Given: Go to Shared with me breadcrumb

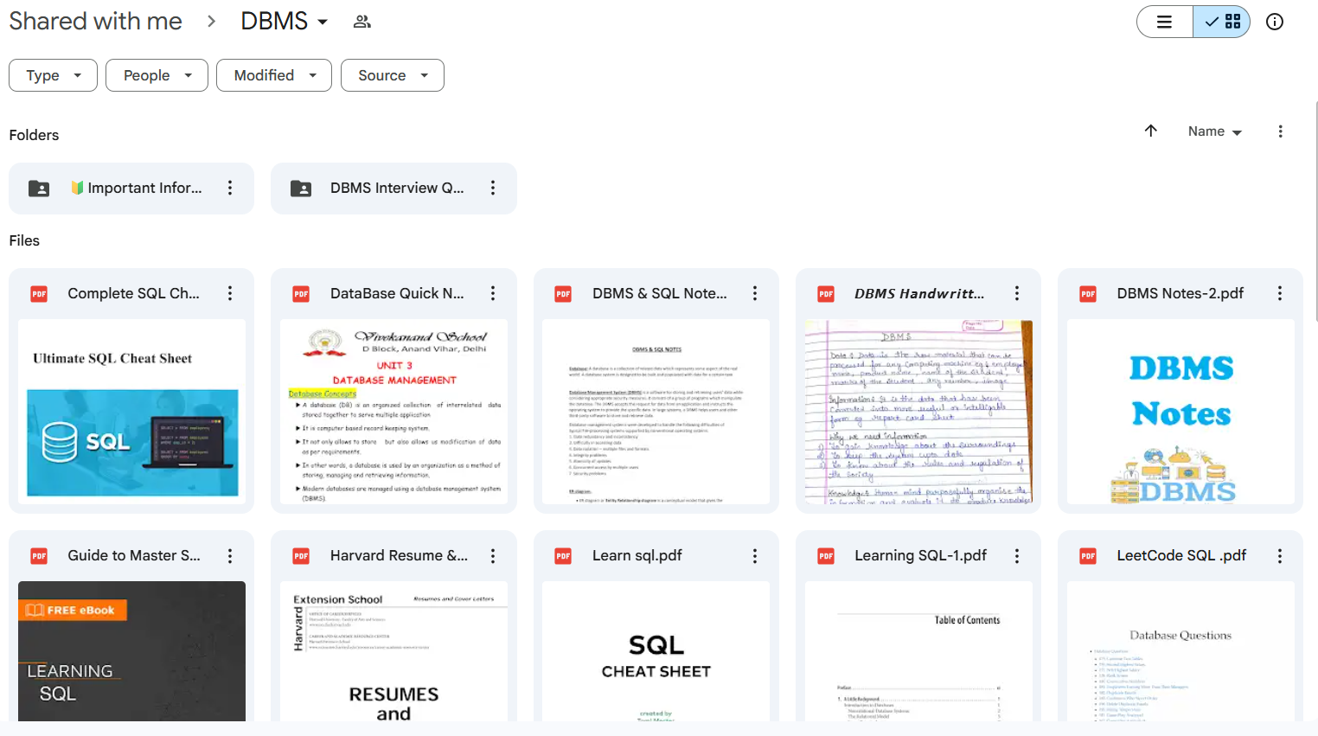Looking at the screenshot, I should click(x=95, y=22).
